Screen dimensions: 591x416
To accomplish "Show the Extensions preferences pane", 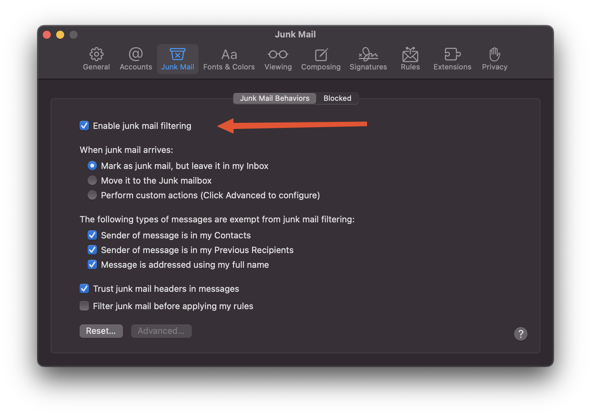I will click(452, 59).
